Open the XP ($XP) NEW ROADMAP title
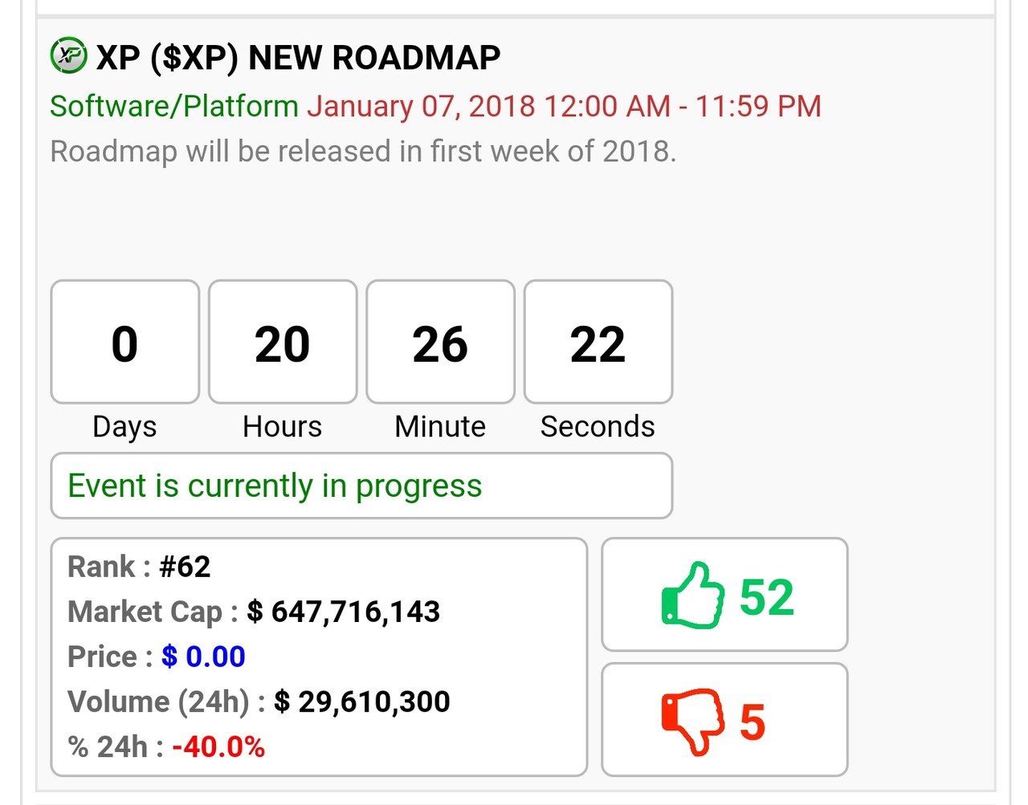 [x=298, y=58]
